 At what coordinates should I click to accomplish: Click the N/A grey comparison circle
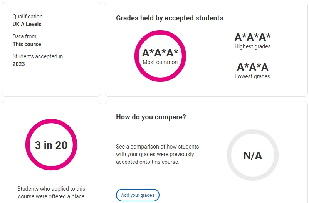click(253, 155)
